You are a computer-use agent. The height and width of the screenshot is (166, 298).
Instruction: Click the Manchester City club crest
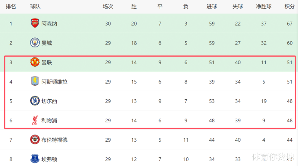pyautogui.click(x=35, y=43)
